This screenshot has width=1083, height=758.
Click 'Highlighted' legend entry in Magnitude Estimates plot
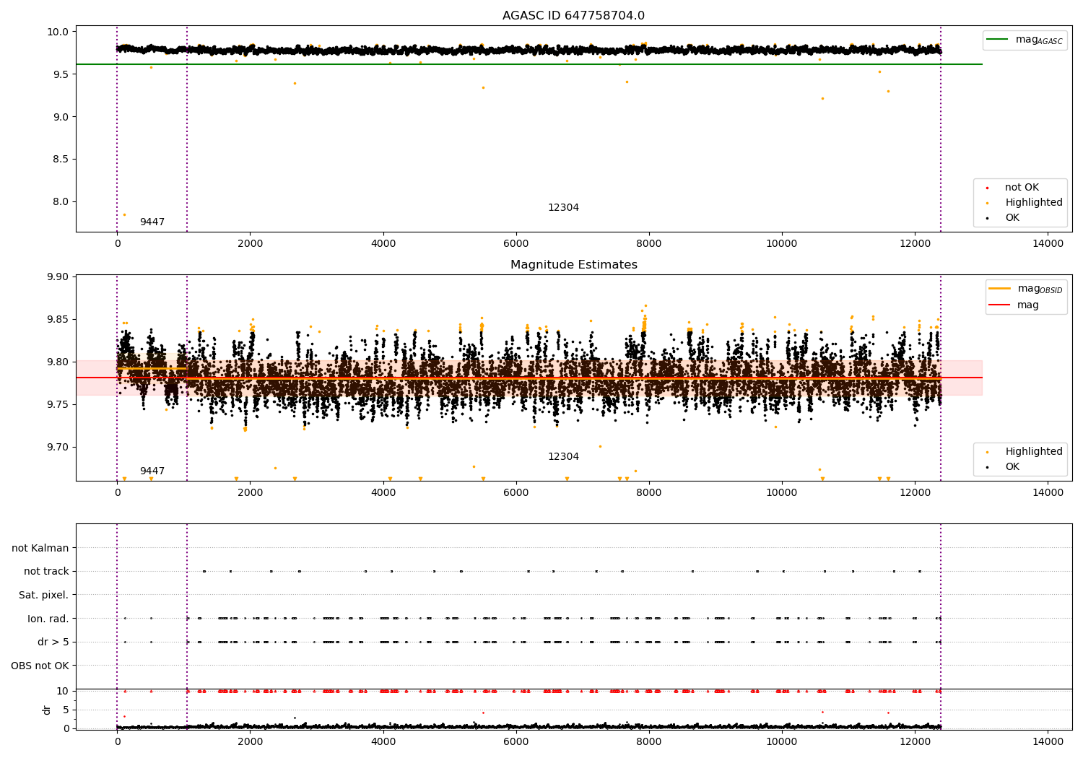[1034, 451]
